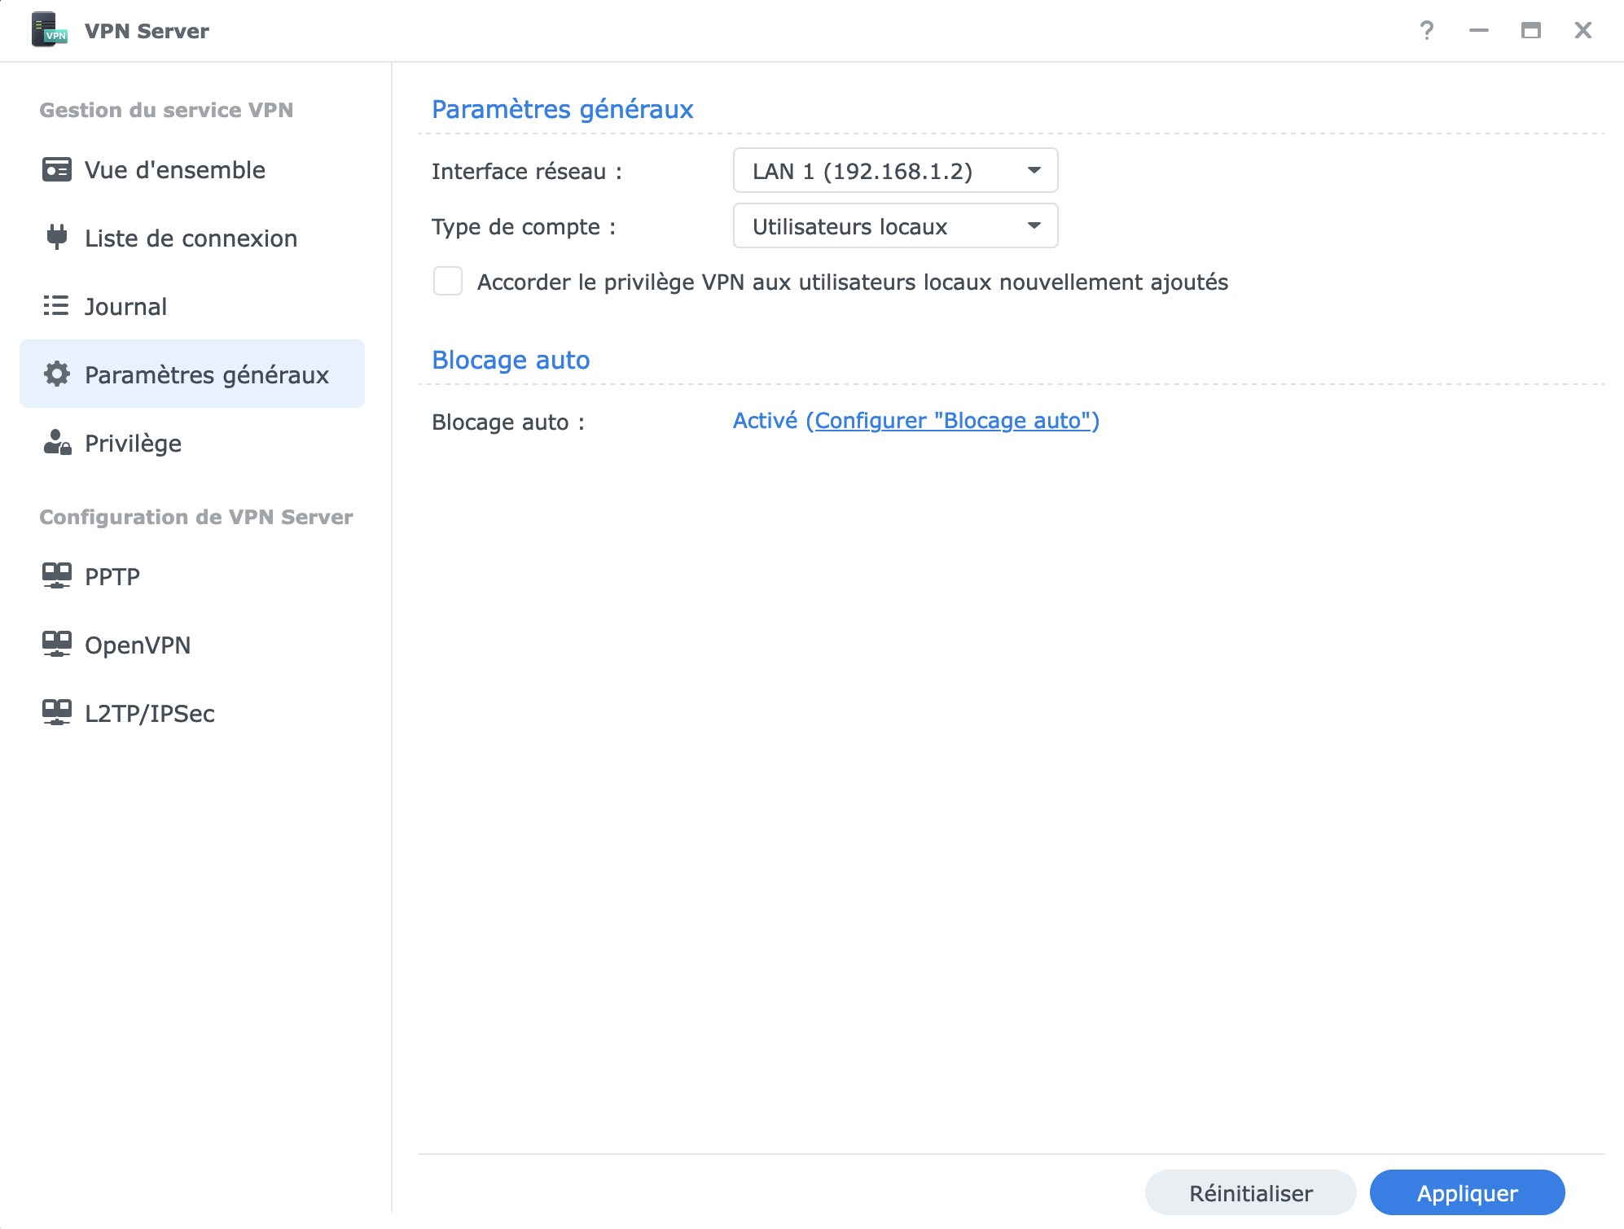Open PPTP configuration

[x=192, y=576]
